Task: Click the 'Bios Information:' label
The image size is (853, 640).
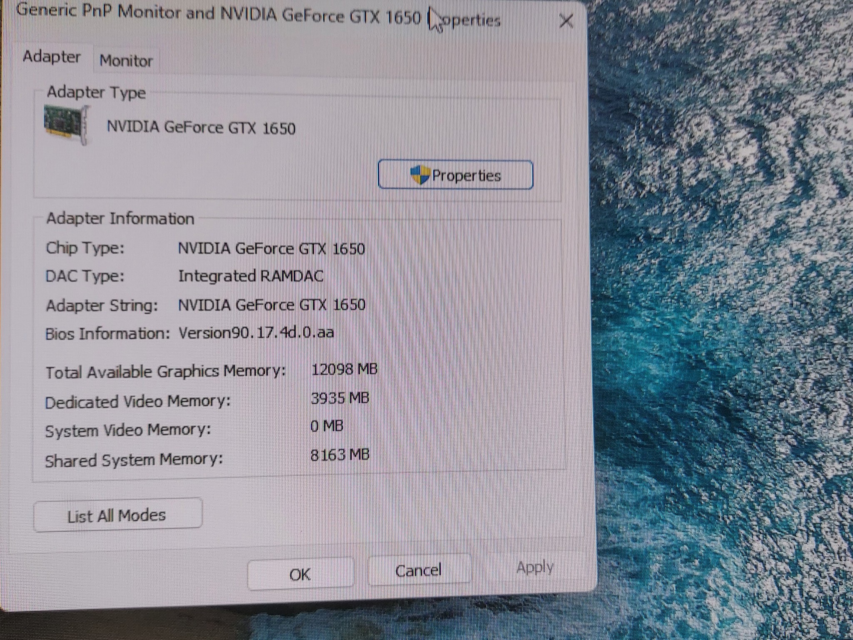Action: 107,334
